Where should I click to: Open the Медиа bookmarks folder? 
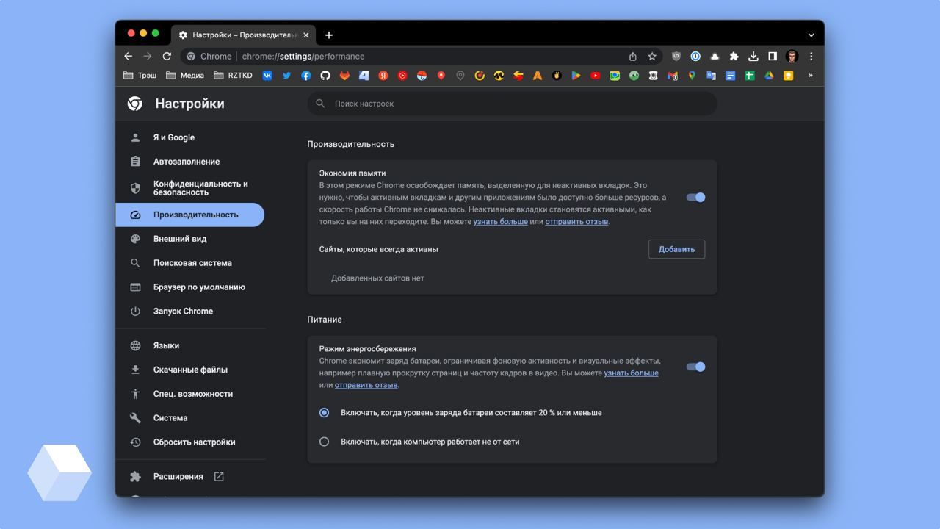tap(185, 75)
